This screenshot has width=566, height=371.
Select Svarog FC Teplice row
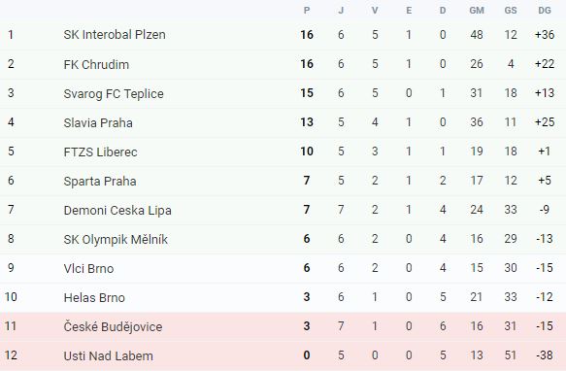click(x=283, y=93)
